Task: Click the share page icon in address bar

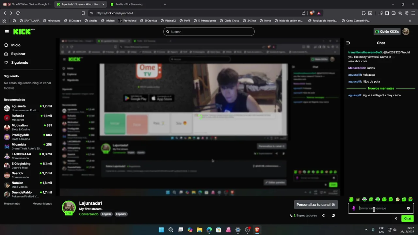Action: (304, 13)
